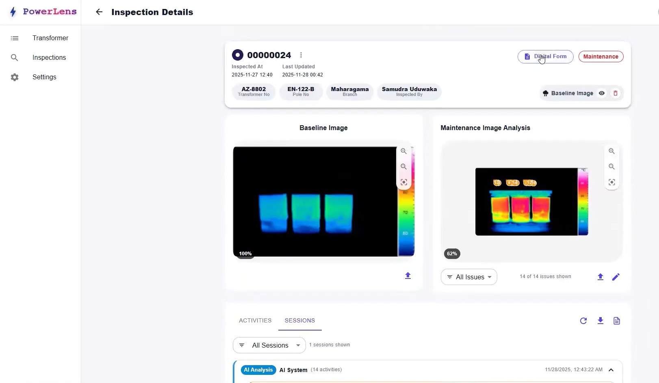The image size is (659, 383).
Task: Reset view of the maintenance image
Action: point(611,182)
